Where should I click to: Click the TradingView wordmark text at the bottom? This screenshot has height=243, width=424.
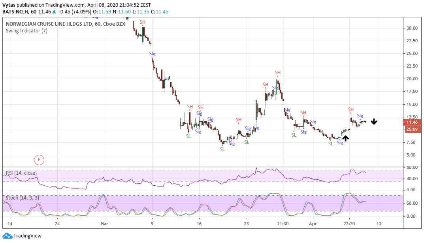[x=27, y=236]
